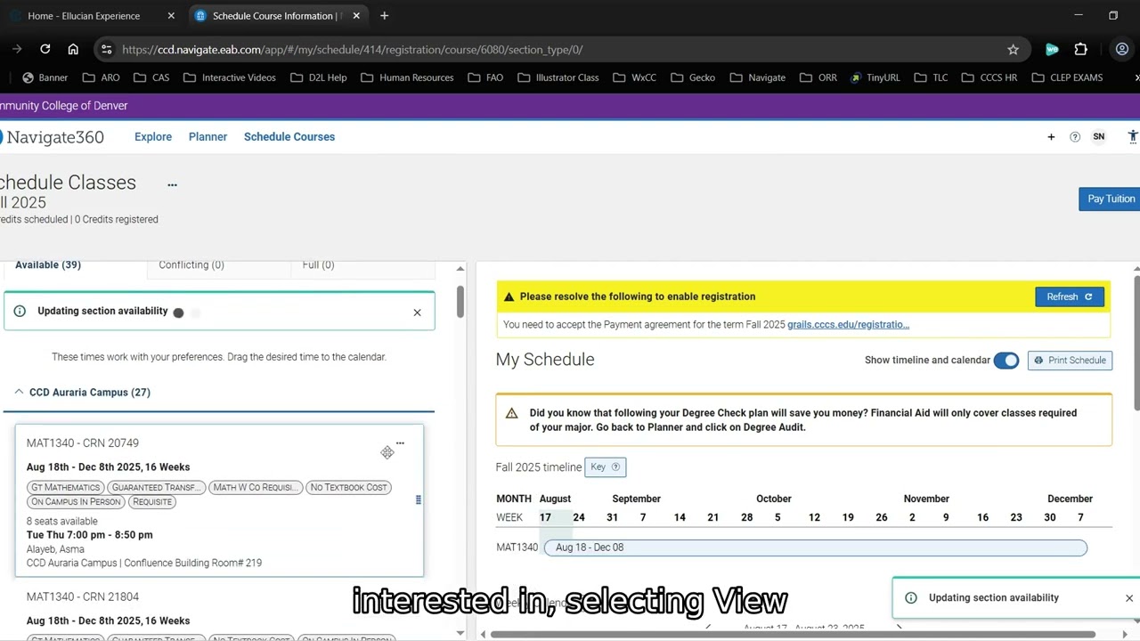Viewport: 1140px width, 641px height.
Task: Open the help question mark icon
Action: pos(1075,137)
